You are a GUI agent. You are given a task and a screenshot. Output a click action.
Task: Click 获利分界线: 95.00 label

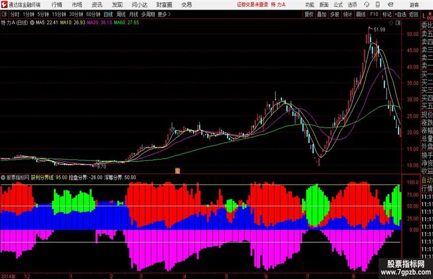click(49, 178)
